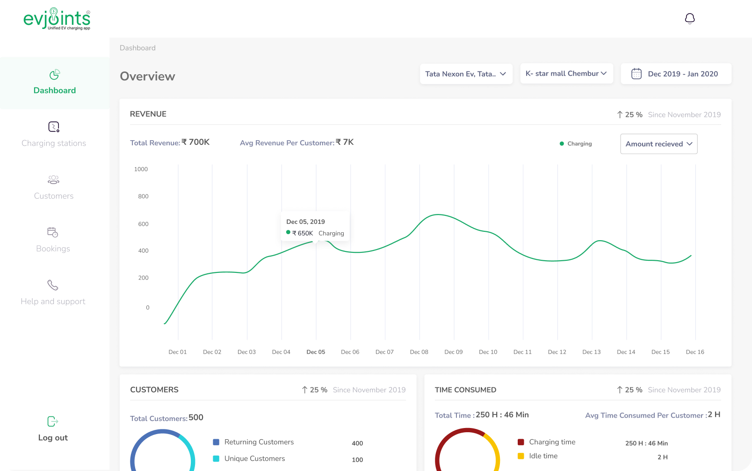Open the Bookings menu label
Viewport: 752px width, 471px height.
tap(53, 249)
